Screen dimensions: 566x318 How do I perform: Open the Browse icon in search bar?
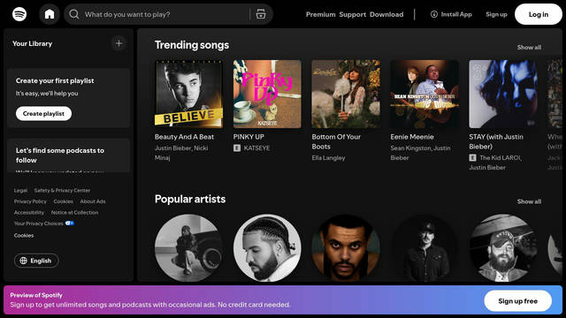[x=261, y=14]
